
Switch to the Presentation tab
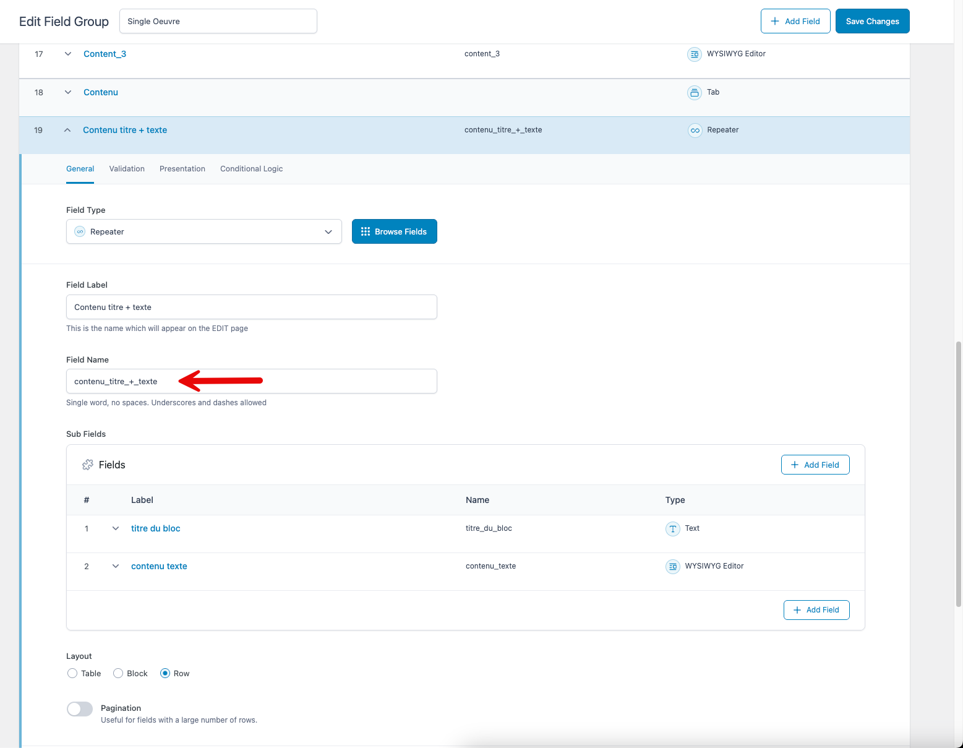182,169
